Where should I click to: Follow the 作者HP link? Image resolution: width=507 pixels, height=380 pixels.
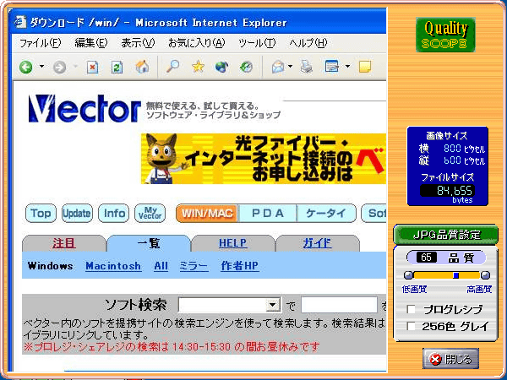tap(240, 266)
